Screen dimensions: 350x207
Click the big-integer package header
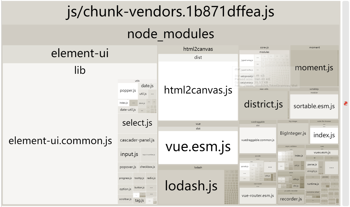293,122
